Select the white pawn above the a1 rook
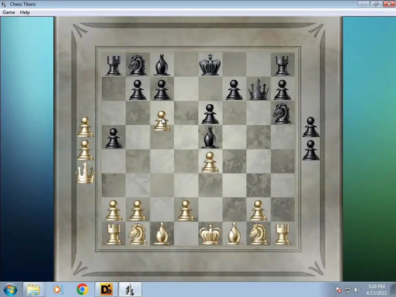396x297 pixels. pyautogui.click(x=113, y=210)
